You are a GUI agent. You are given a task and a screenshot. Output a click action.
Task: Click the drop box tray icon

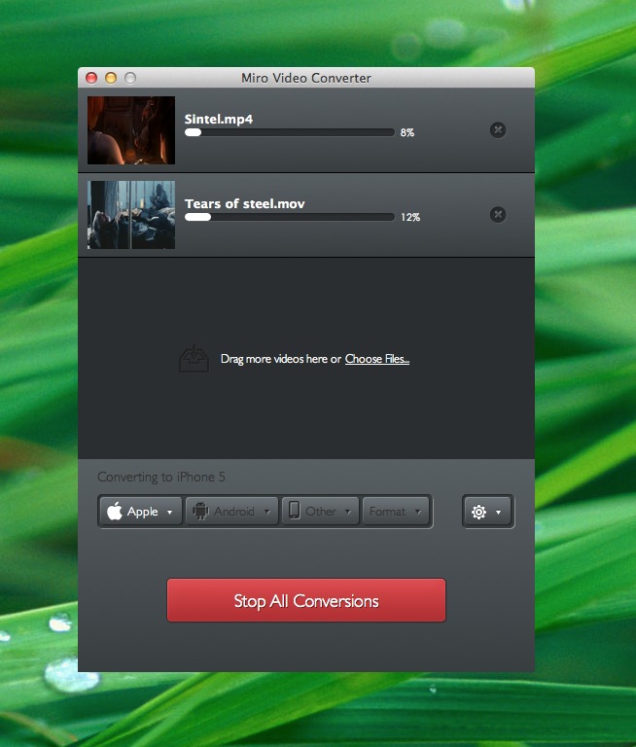point(194,359)
